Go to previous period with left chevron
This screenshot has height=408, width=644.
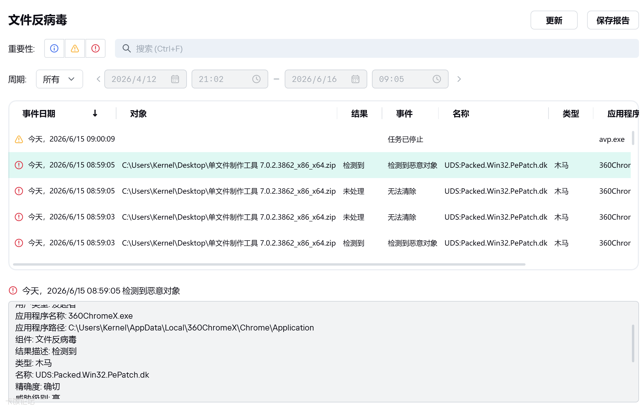[x=98, y=79]
